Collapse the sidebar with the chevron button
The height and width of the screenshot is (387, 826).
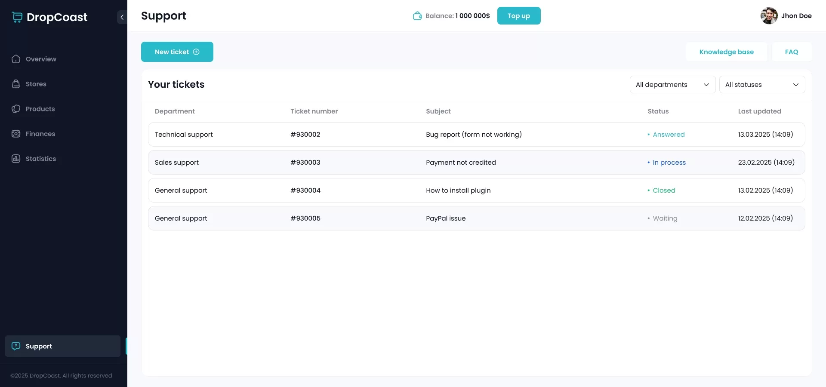click(122, 17)
